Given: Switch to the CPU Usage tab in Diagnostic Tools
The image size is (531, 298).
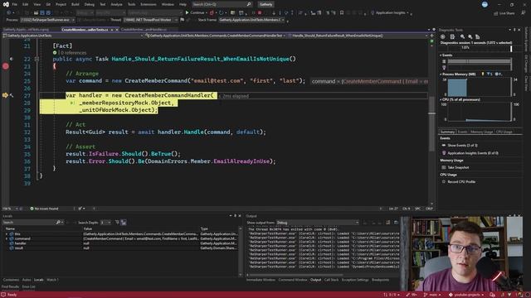Looking at the screenshot, I should coord(504,132).
